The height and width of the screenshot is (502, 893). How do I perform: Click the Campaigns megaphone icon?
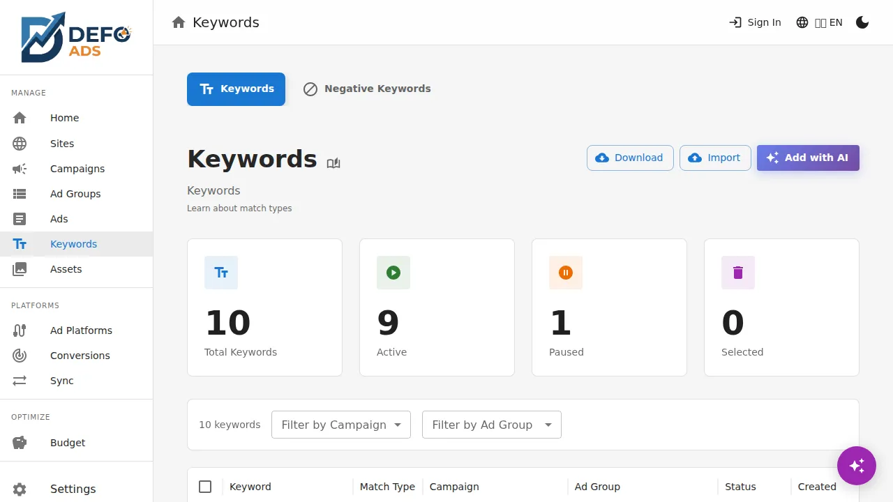click(x=20, y=169)
